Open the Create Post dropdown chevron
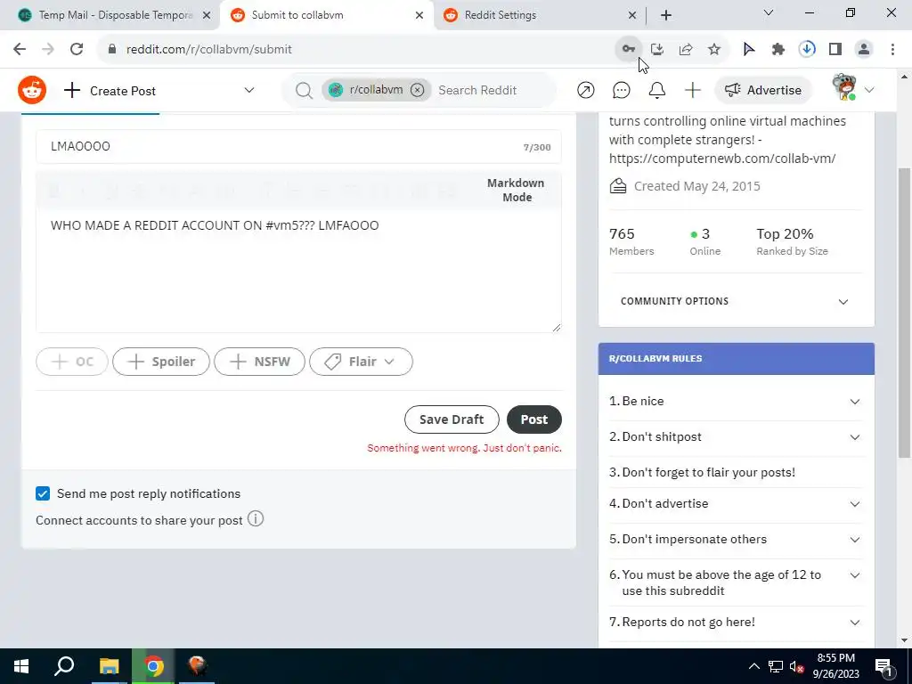 [x=249, y=90]
